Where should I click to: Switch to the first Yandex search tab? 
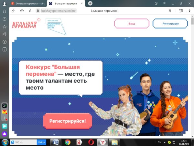point(28,3)
